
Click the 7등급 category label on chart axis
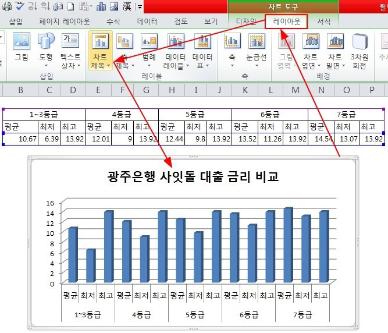tap(302, 315)
